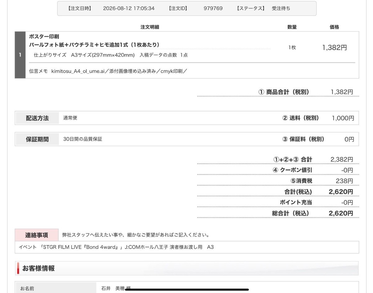
Task: Click the status value 受注待ち
Action: pyautogui.click(x=281, y=8)
